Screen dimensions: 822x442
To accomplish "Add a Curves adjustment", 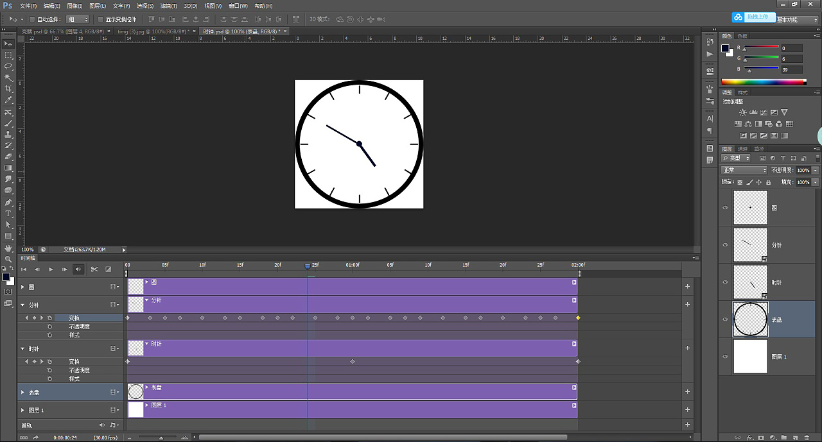I will click(x=764, y=112).
